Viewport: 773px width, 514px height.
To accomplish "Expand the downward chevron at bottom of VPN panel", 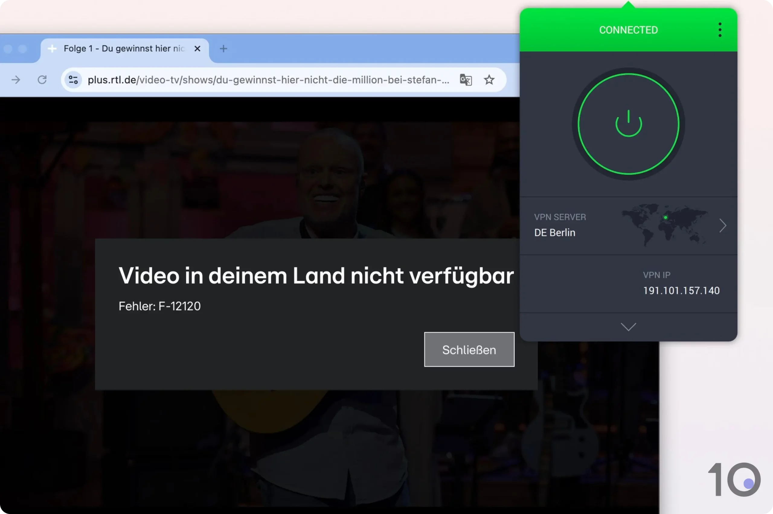I will point(628,327).
